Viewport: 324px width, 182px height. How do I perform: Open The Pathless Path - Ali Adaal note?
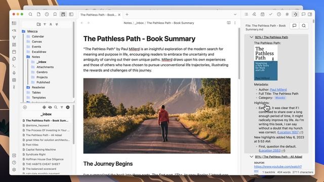(x=44, y=135)
